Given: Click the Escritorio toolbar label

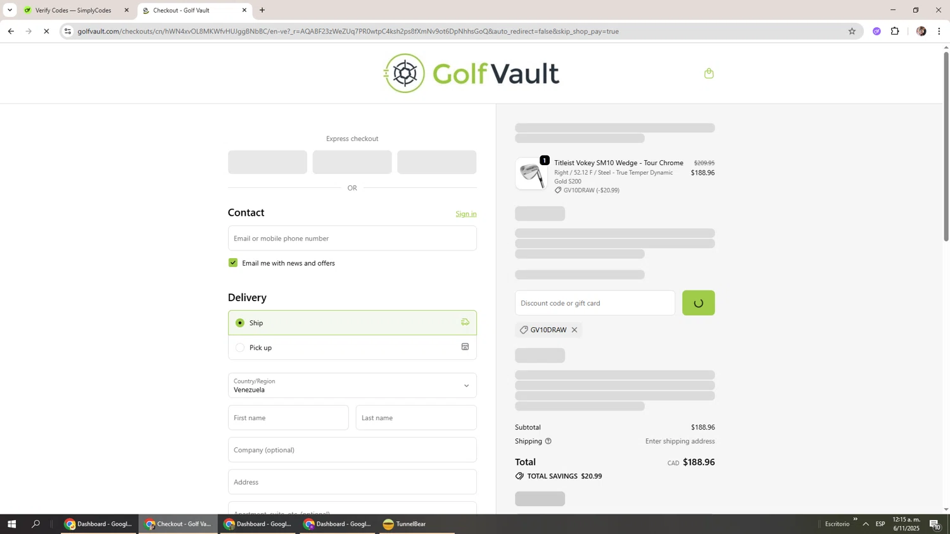Looking at the screenshot, I should tap(837, 524).
